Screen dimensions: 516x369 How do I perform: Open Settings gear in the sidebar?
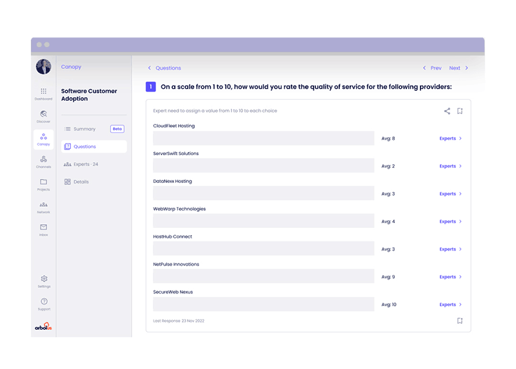pyautogui.click(x=44, y=279)
